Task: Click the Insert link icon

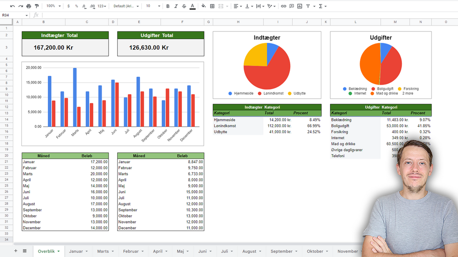Action: 283,6
